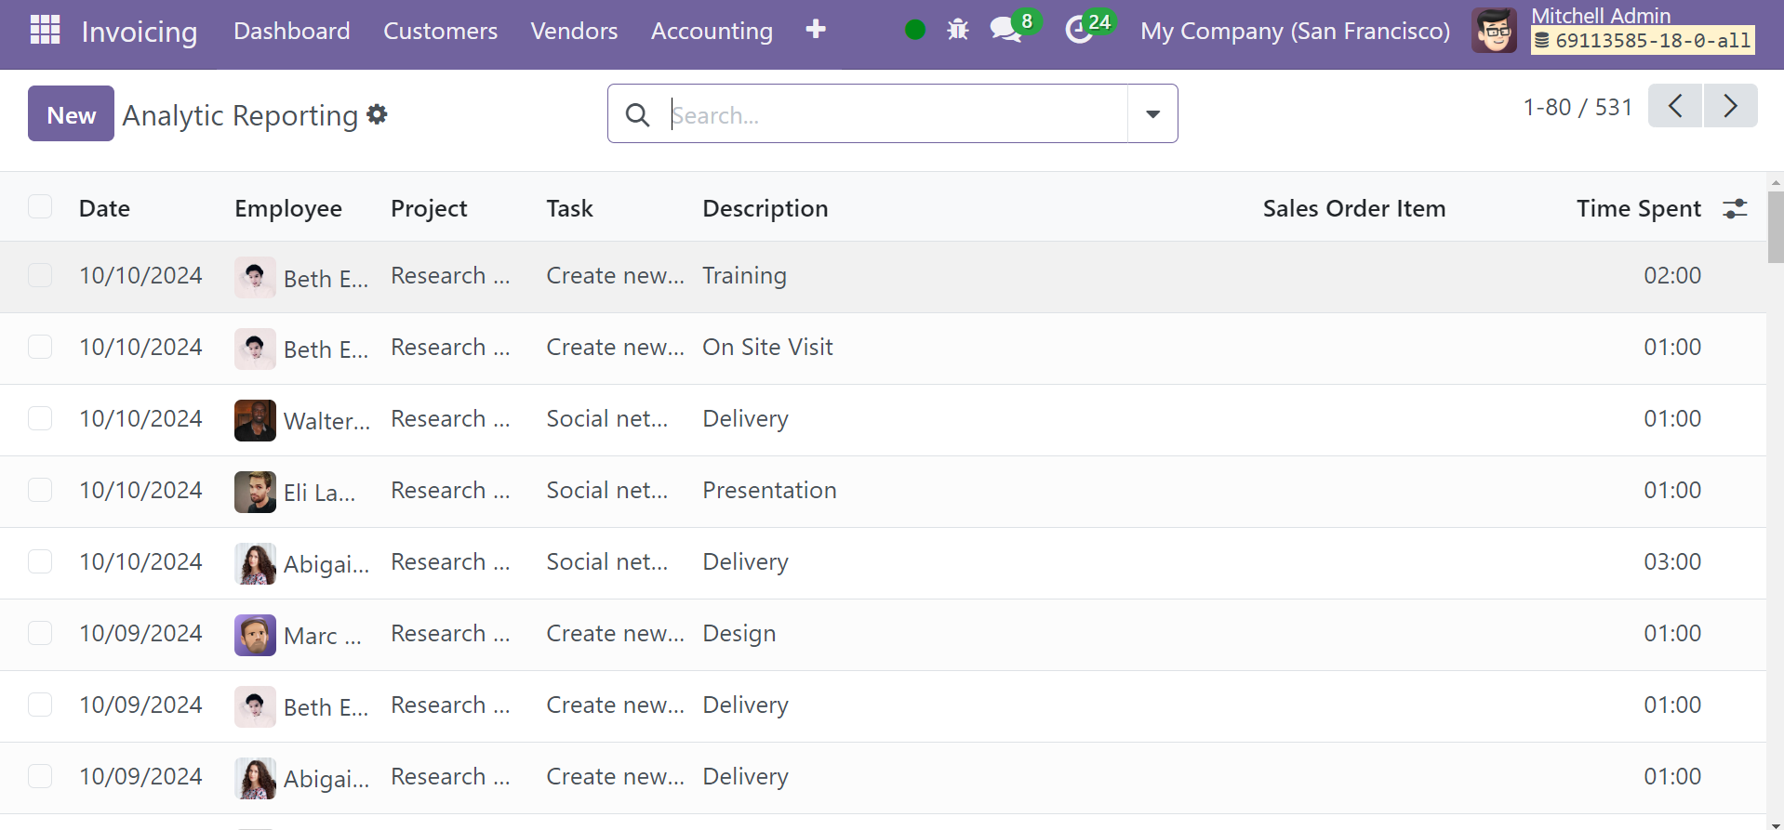This screenshot has width=1784, height=830.
Task: Select Abigail's 10/09/2024 Delivery row checkbox
Action: tap(40, 776)
